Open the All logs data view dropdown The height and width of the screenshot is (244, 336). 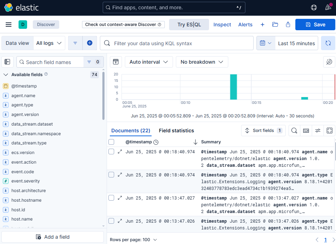49,43
